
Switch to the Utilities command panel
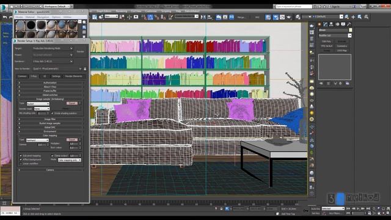pos(349,24)
